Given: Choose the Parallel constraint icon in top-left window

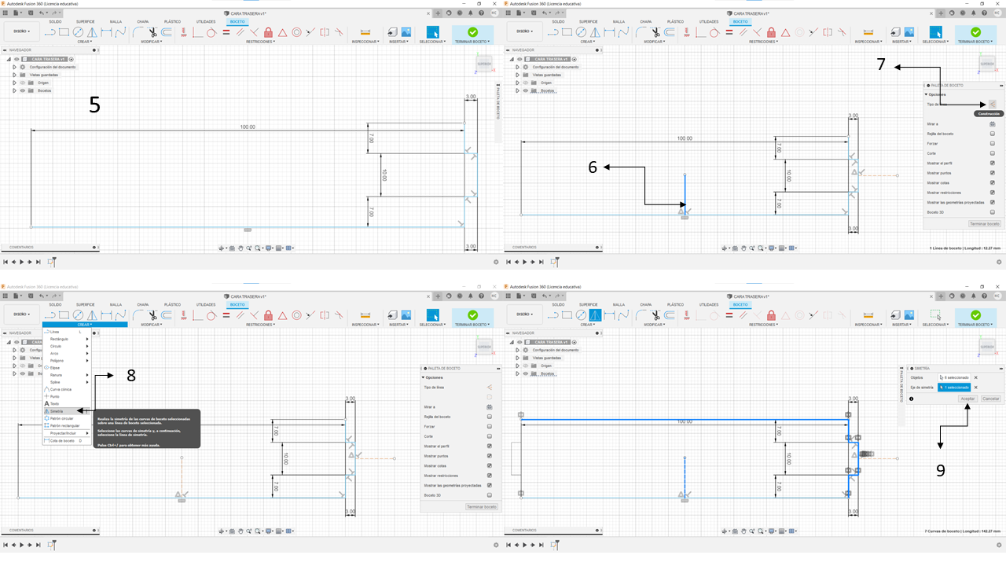Looking at the screenshot, I should click(x=240, y=32).
